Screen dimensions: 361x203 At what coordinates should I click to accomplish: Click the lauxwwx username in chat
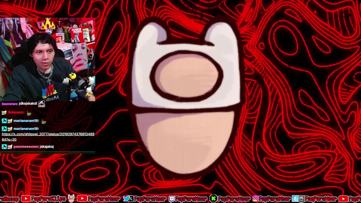coord(10,104)
